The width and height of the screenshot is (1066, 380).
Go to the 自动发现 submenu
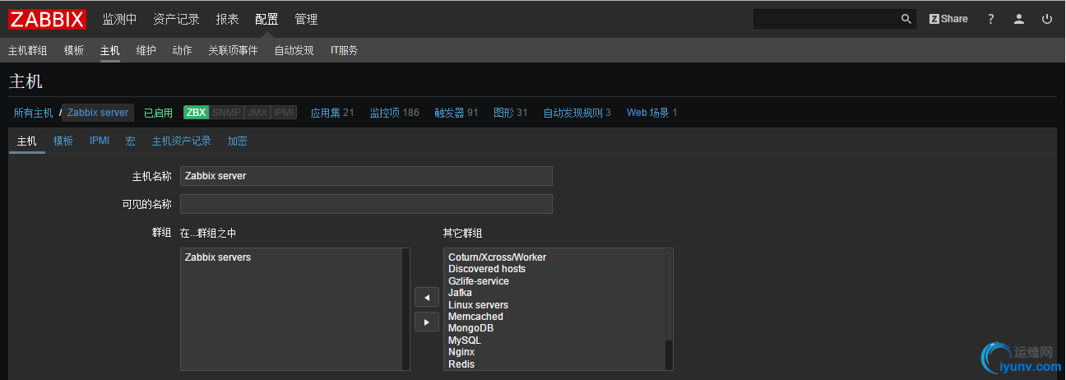point(294,50)
